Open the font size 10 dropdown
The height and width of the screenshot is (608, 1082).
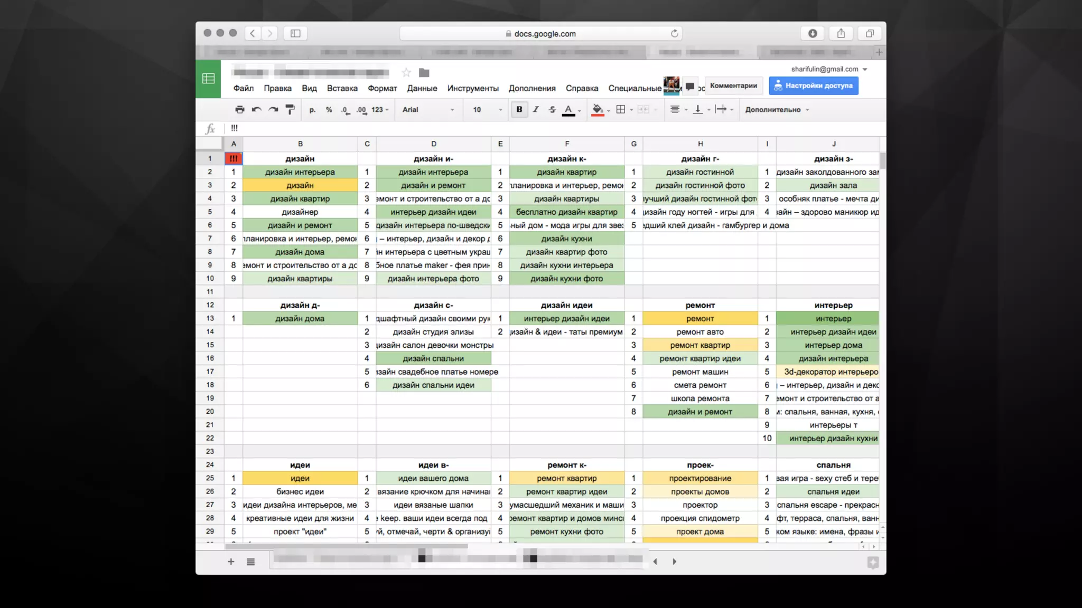[487, 110]
